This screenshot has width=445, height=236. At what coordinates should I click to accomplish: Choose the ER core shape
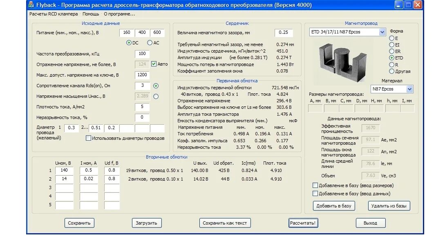pos(391,51)
